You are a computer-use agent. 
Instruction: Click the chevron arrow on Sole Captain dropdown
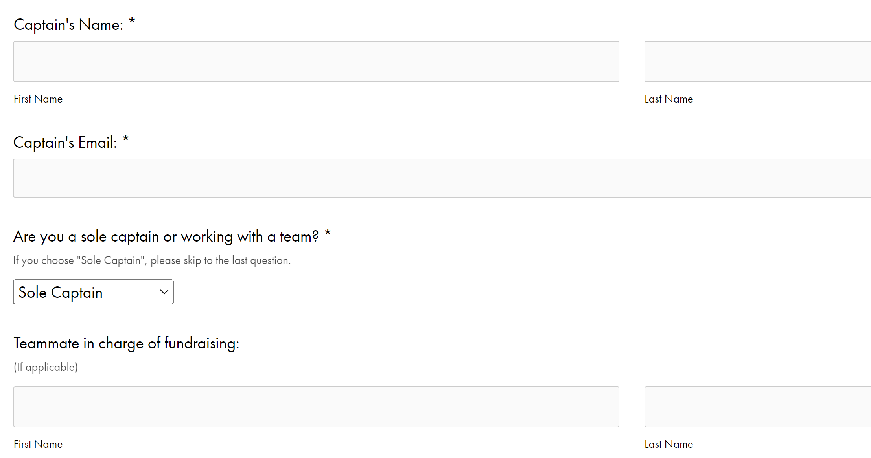164,292
